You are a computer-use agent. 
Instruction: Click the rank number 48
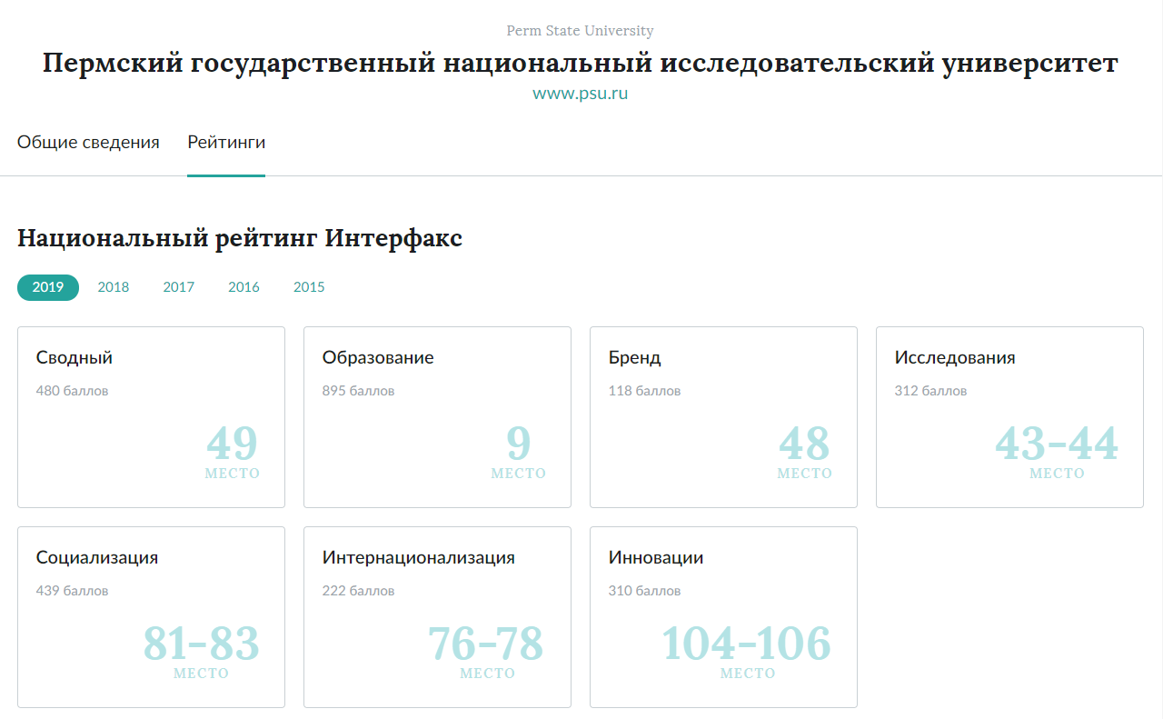point(805,444)
